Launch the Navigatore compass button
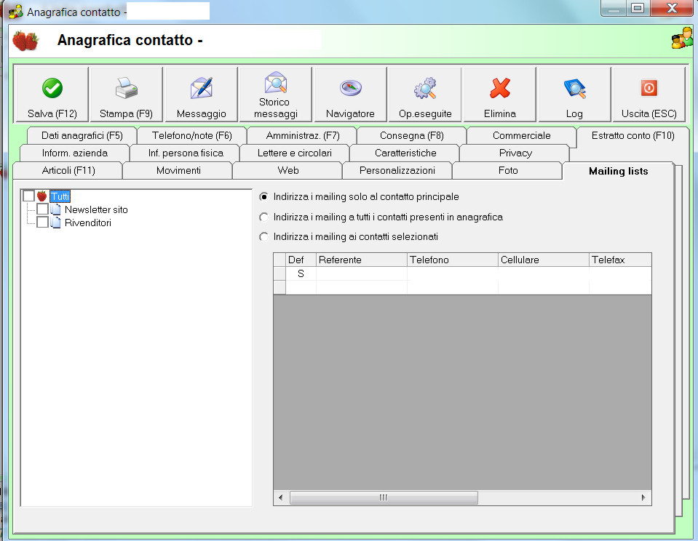The height and width of the screenshot is (541, 698). (x=350, y=95)
